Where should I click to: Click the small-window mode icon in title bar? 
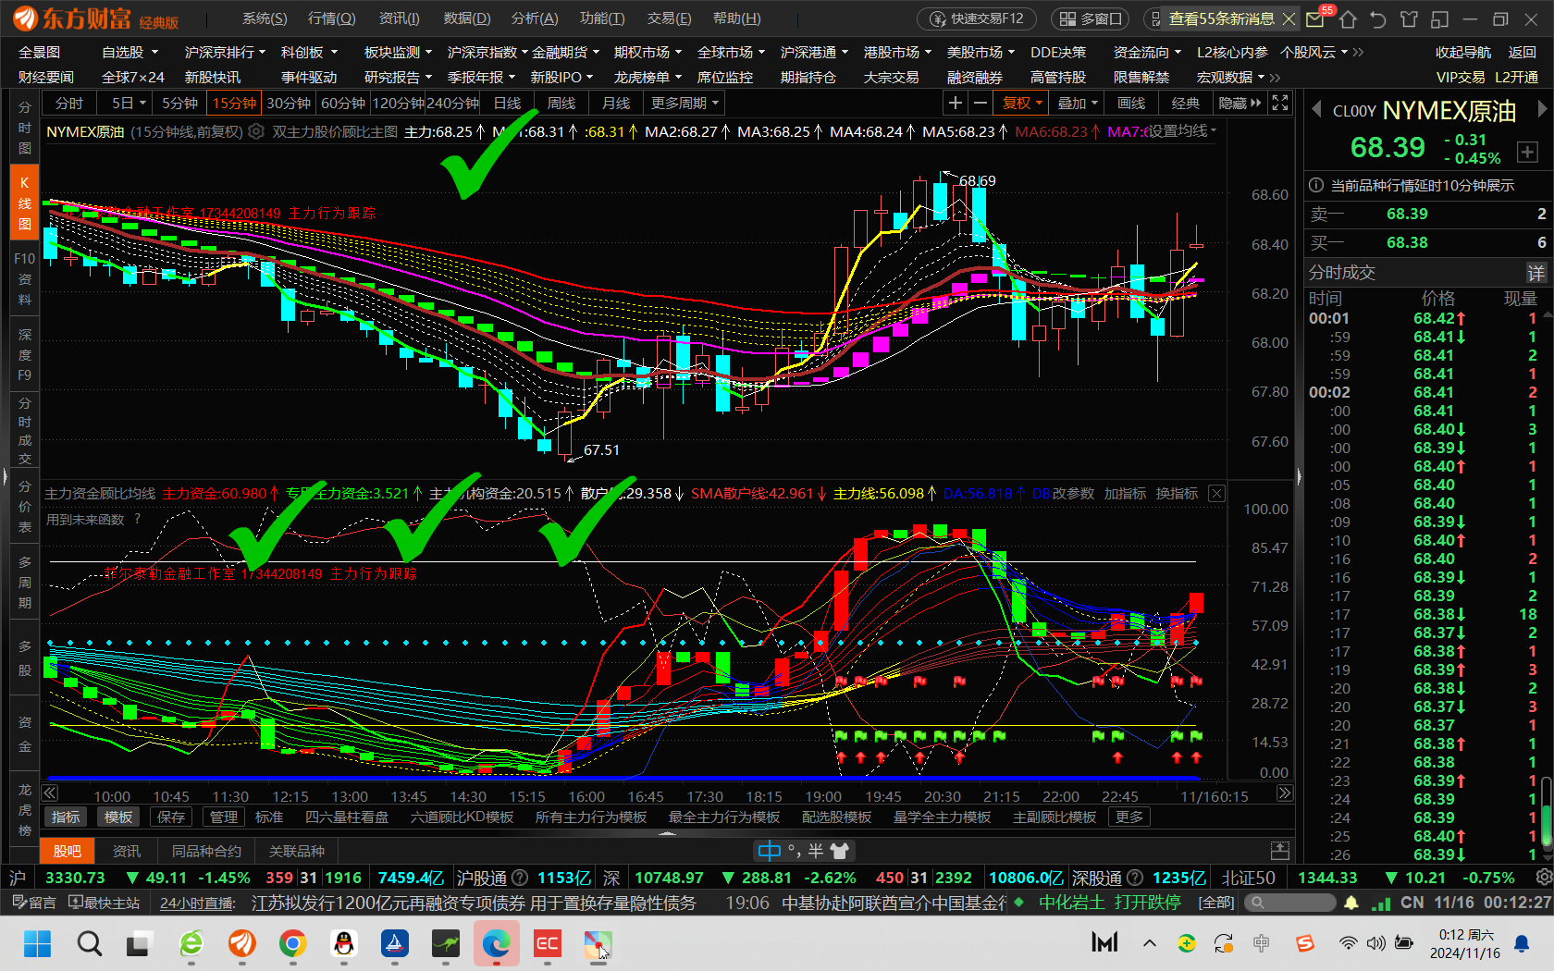pyautogui.click(x=1439, y=18)
